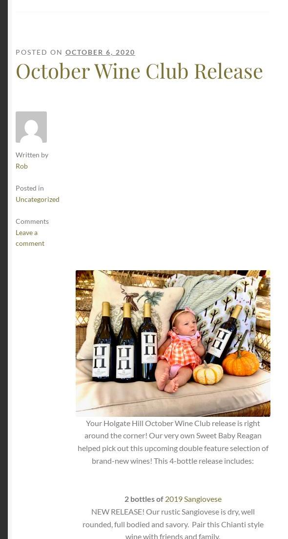The width and height of the screenshot is (288, 539).
Task: Visit author Rob's page
Action: pyautogui.click(x=21, y=166)
